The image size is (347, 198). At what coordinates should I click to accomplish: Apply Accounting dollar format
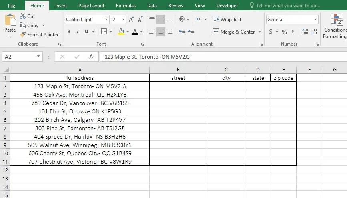(271, 32)
